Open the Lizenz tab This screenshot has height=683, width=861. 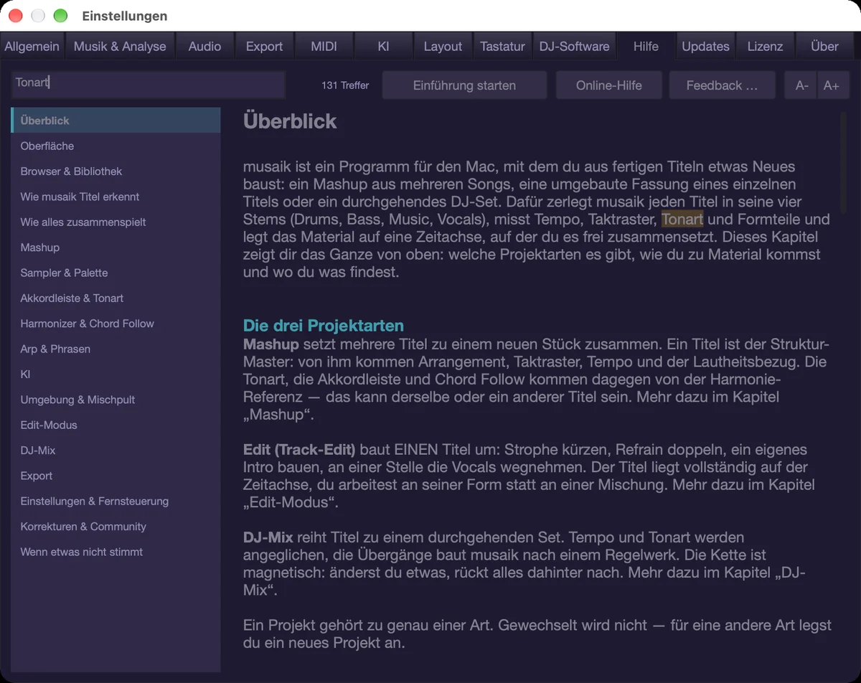[x=765, y=46]
